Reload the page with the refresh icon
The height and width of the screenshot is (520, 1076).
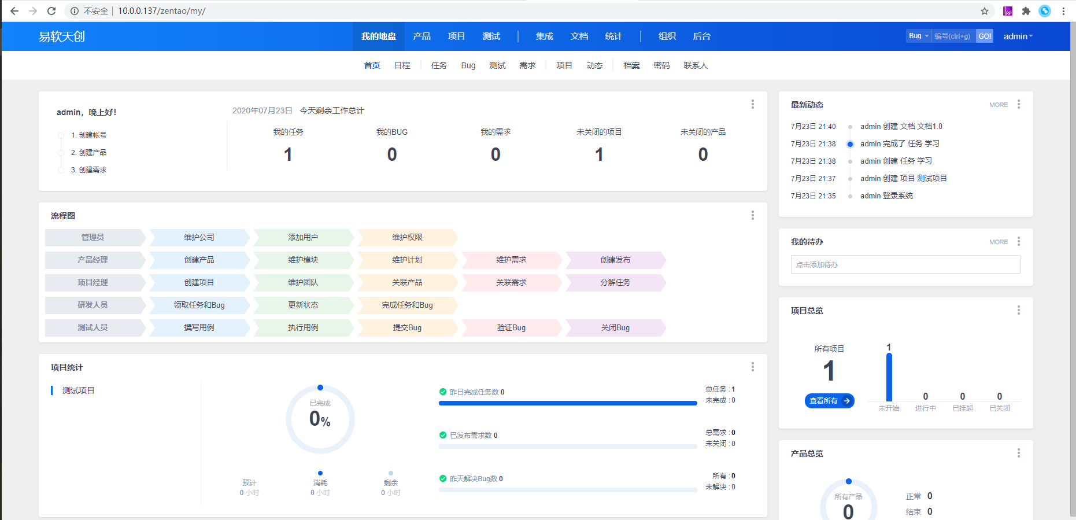tap(51, 11)
